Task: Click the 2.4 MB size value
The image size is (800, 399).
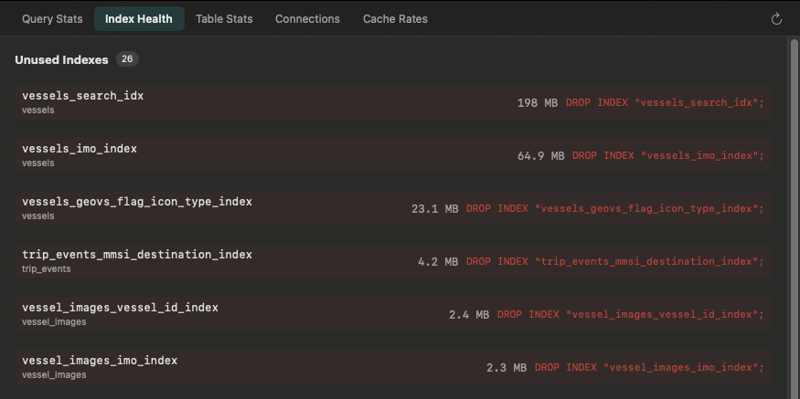Action: pyautogui.click(x=469, y=315)
